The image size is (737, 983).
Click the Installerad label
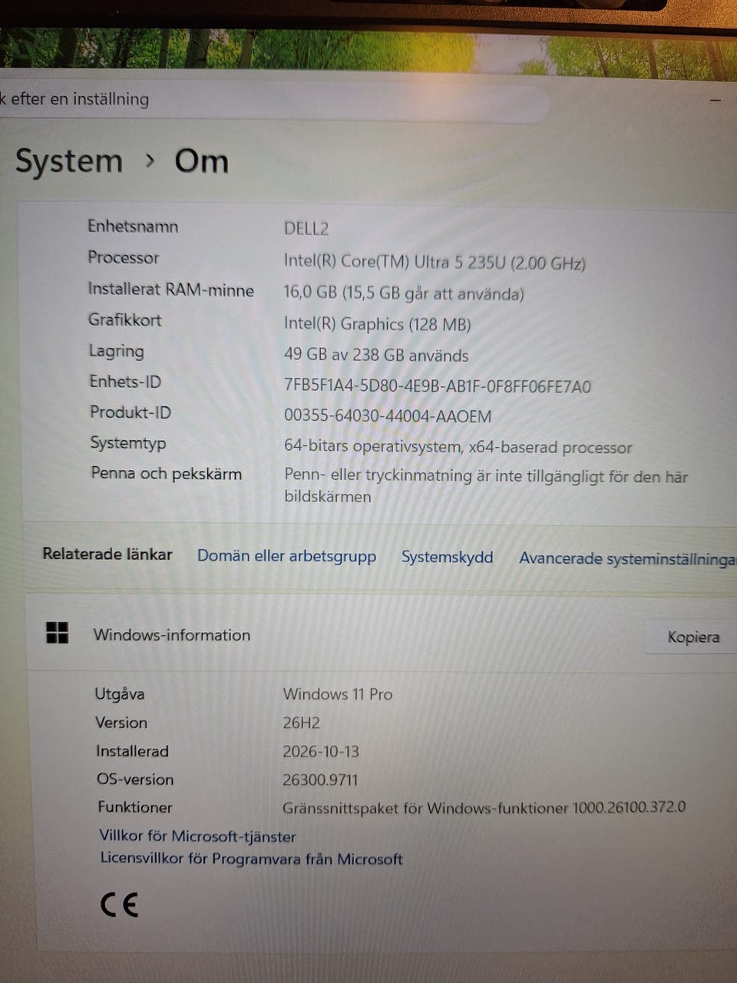click(132, 751)
